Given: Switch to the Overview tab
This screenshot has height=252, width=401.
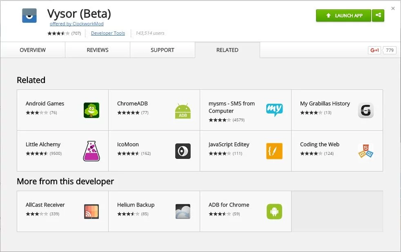Looking at the screenshot, I should [x=33, y=50].
